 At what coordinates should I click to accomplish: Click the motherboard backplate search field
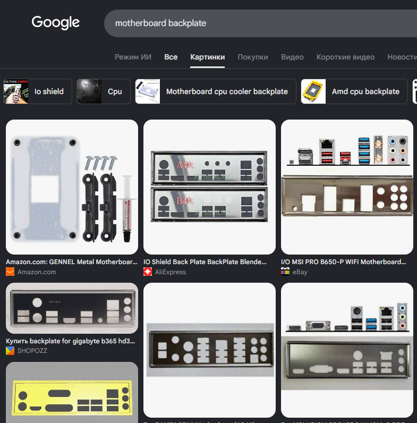point(260,23)
